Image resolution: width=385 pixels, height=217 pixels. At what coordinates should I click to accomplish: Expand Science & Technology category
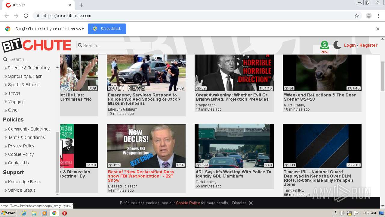(x=29, y=68)
